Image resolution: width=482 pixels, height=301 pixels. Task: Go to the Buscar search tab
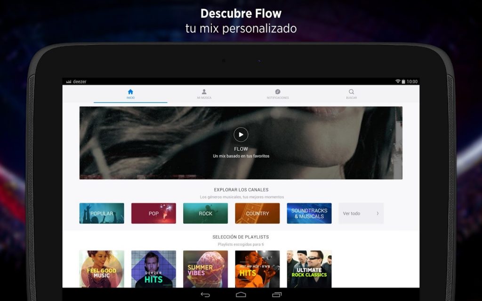[x=351, y=94]
